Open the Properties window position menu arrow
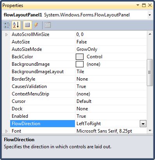 (x=138, y=5)
